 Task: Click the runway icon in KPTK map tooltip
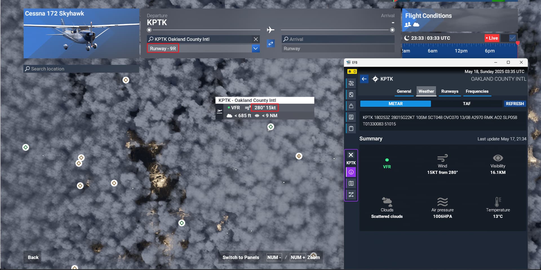point(219,112)
